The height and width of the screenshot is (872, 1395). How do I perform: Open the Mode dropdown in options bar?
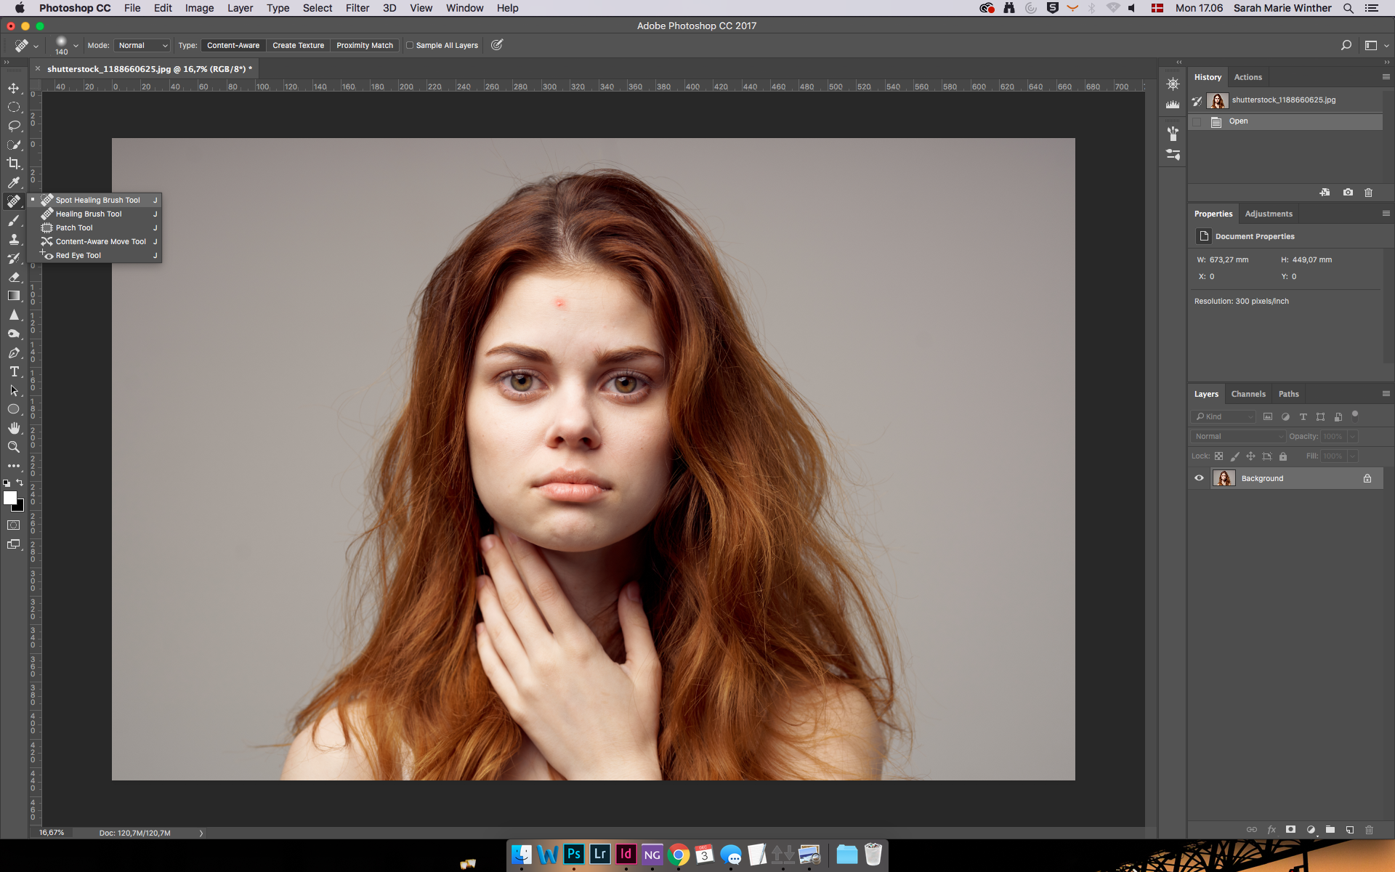[x=142, y=44]
